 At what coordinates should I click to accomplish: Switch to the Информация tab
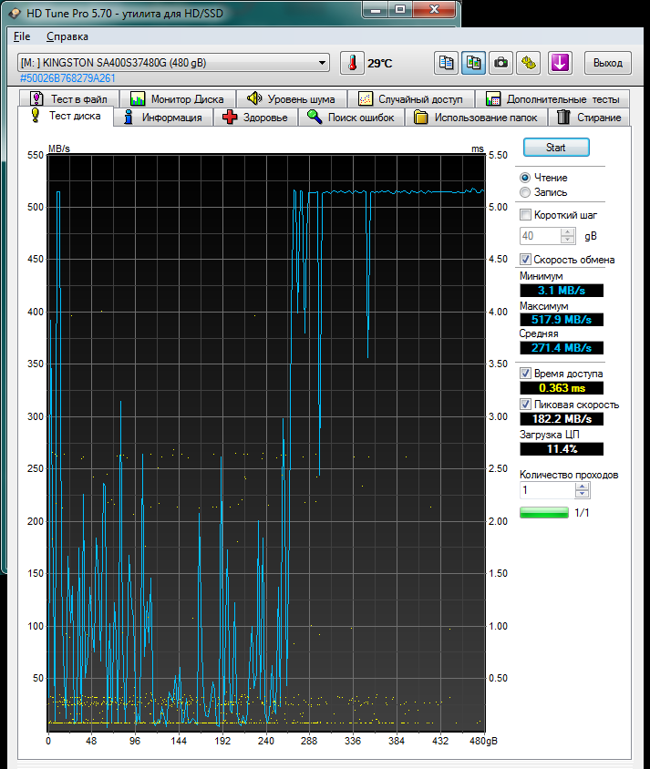click(163, 117)
